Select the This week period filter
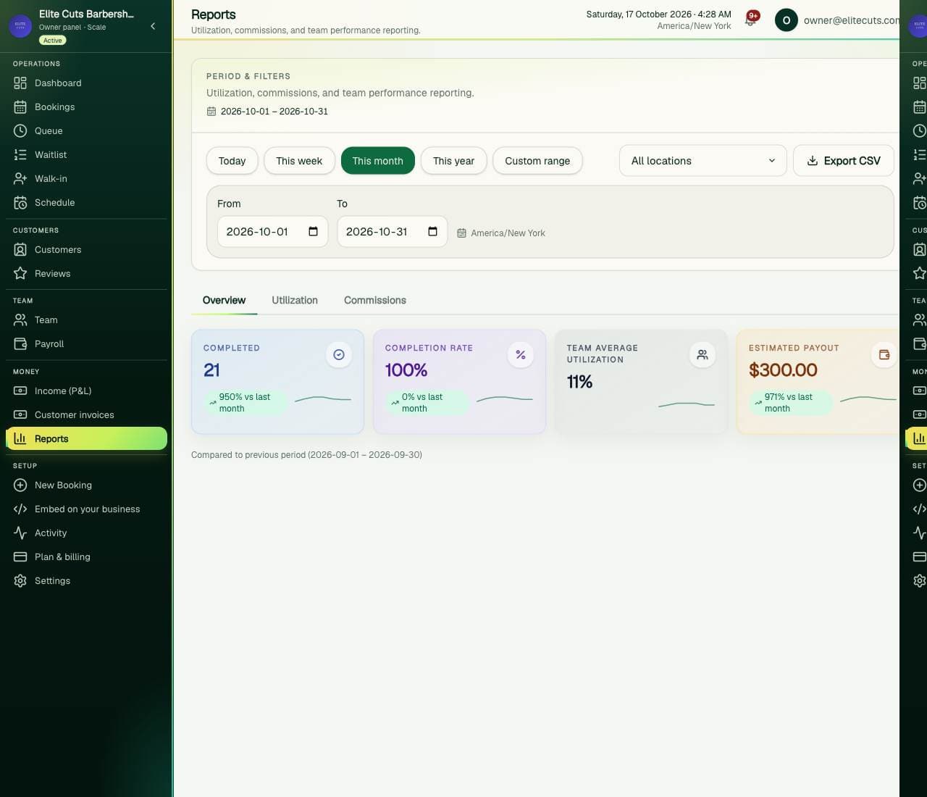 coord(299,161)
